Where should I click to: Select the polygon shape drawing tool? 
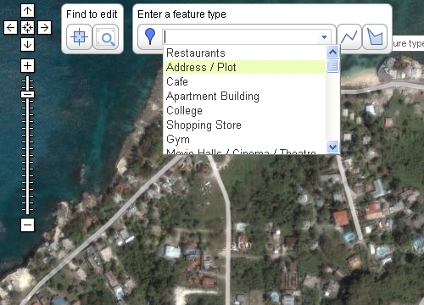tap(375, 37)
